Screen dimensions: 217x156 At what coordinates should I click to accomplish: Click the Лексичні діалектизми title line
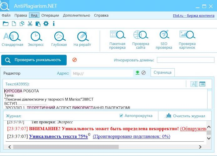tap(49, 100)
